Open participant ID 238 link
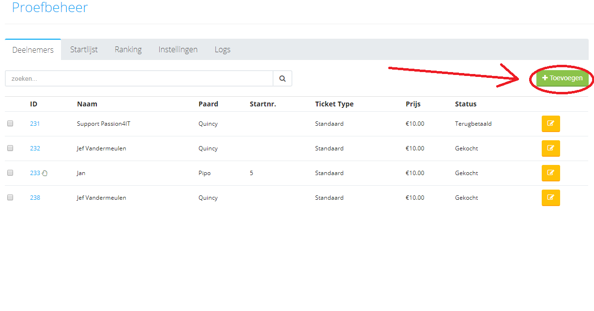 (35, 198)
